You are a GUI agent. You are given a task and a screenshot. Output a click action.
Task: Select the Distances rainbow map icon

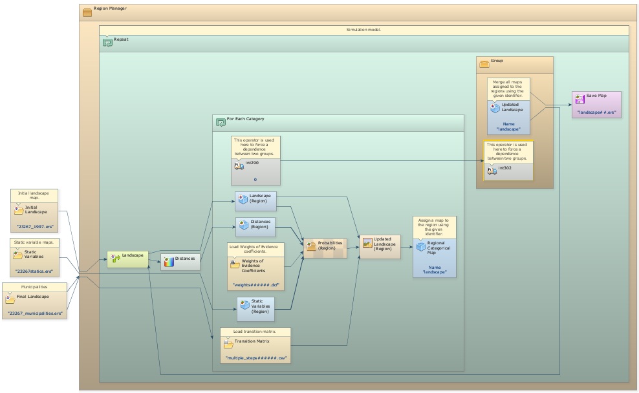click(x=169, y=261)
